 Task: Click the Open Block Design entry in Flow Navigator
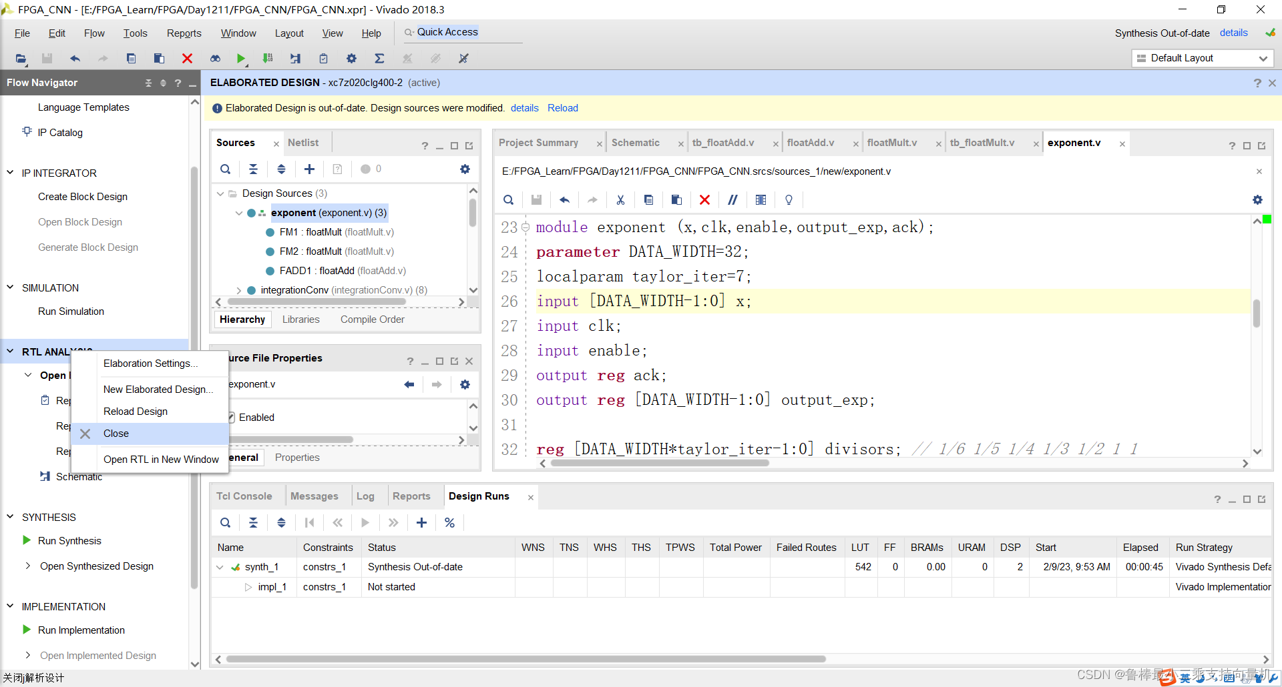80,222
